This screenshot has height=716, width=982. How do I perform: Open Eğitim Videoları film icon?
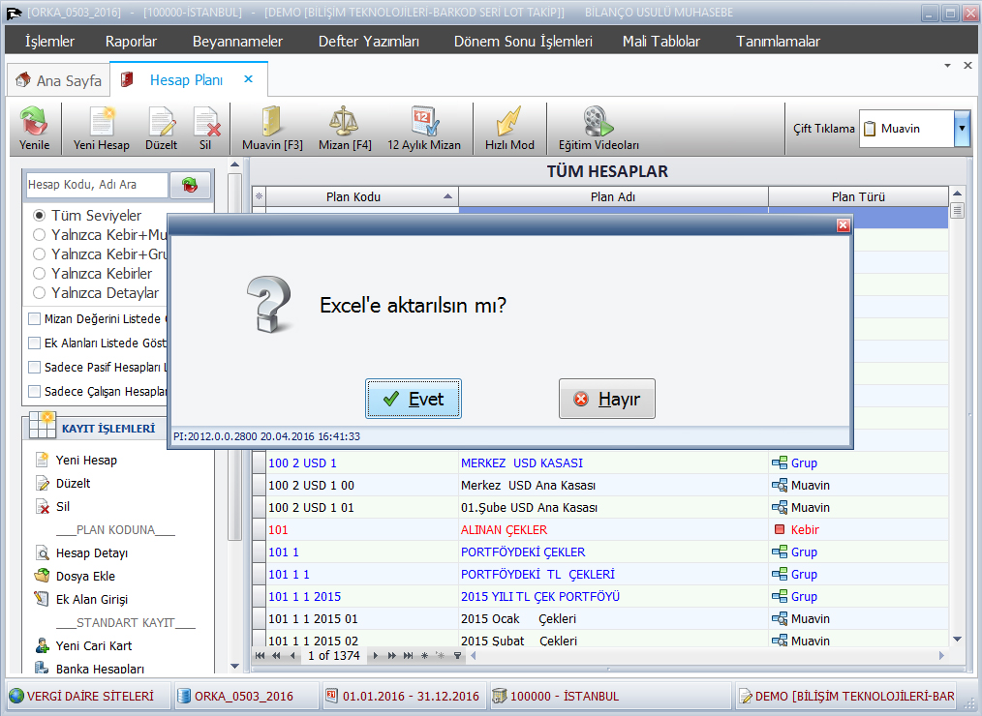[598, 129]
